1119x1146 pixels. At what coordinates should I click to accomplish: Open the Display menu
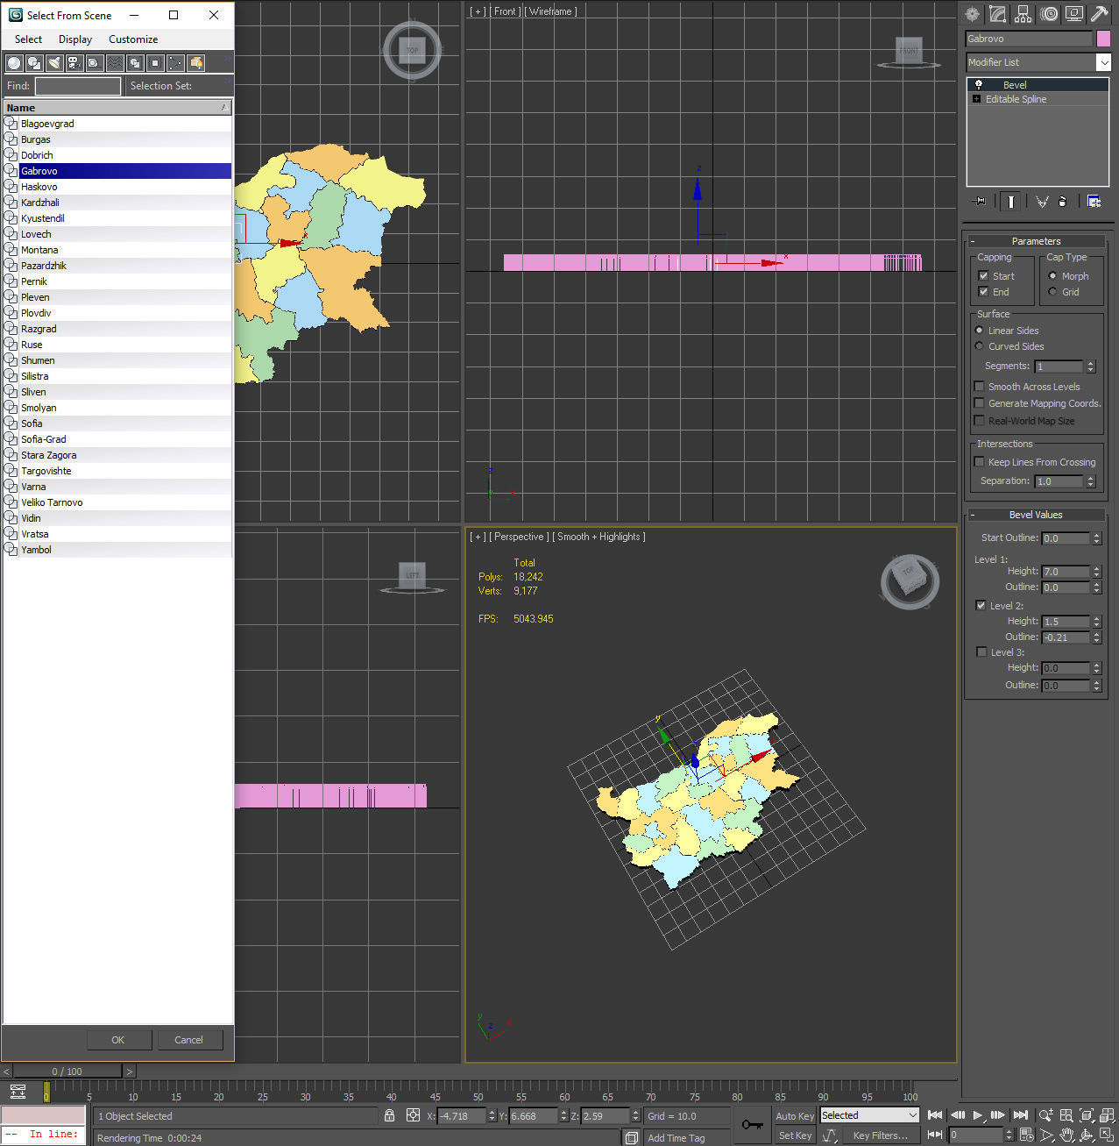75,39
